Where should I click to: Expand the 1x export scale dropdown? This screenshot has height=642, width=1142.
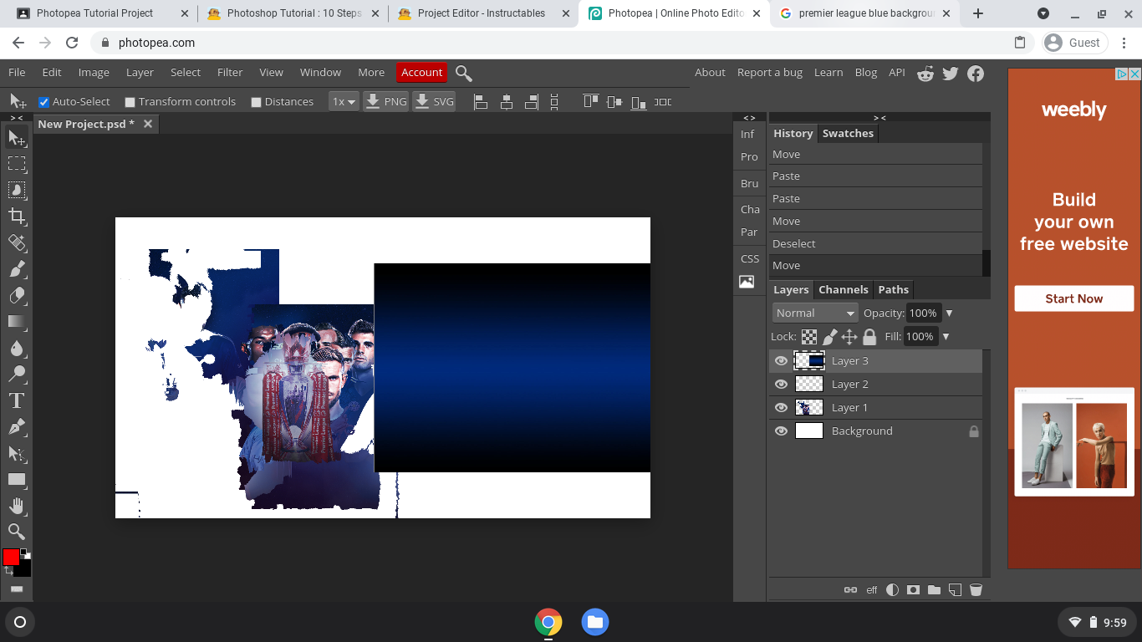coord(344,102)
